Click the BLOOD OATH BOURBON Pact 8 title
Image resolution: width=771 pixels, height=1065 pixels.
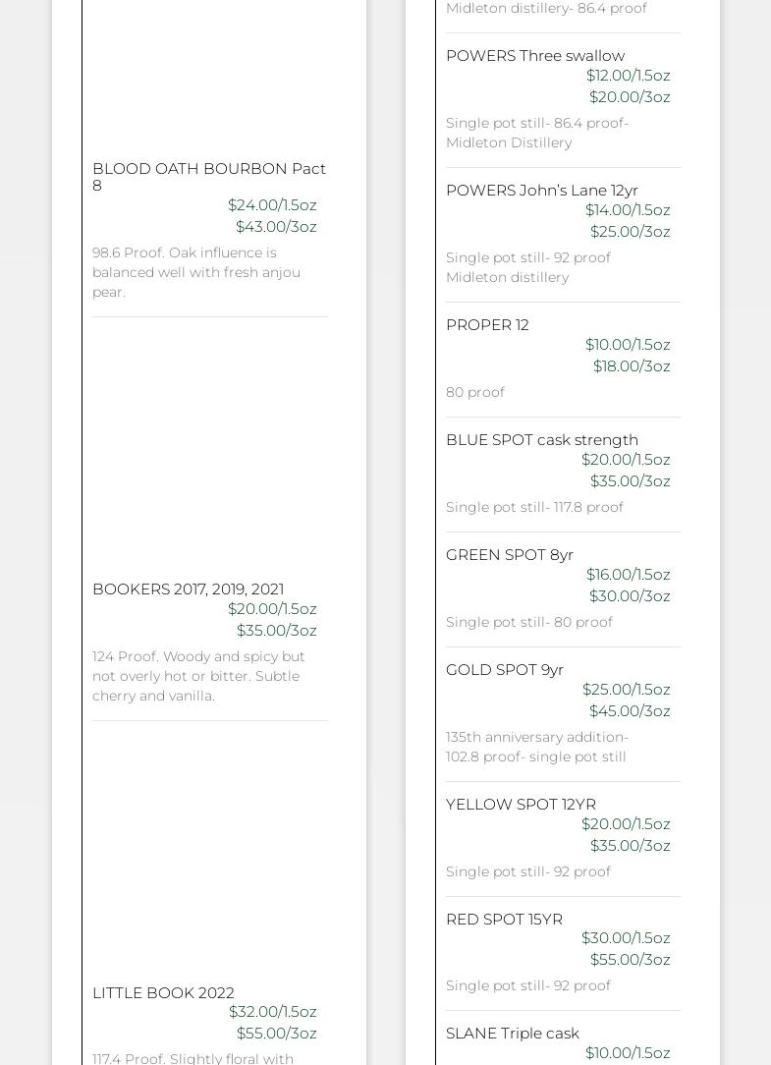[208, 177]
